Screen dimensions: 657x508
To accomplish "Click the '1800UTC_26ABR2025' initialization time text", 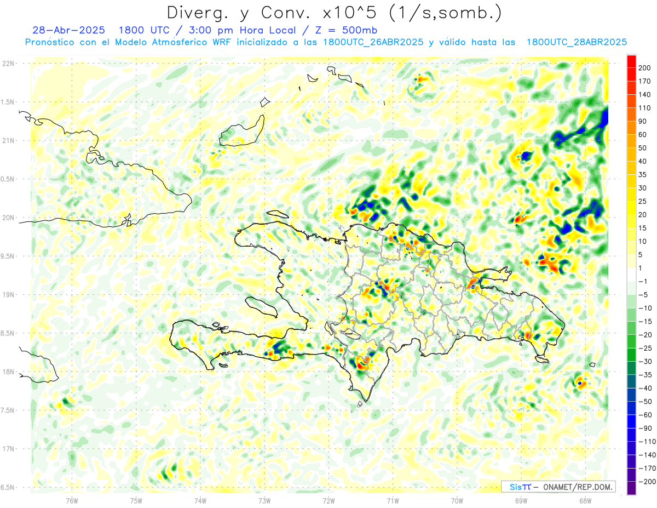I will (373, 42).
